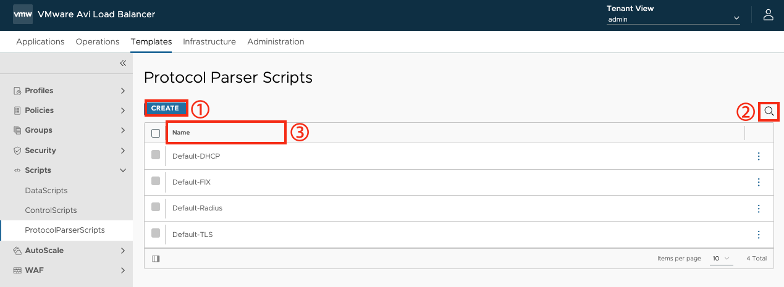Open the user account icon

pos(768,14)
